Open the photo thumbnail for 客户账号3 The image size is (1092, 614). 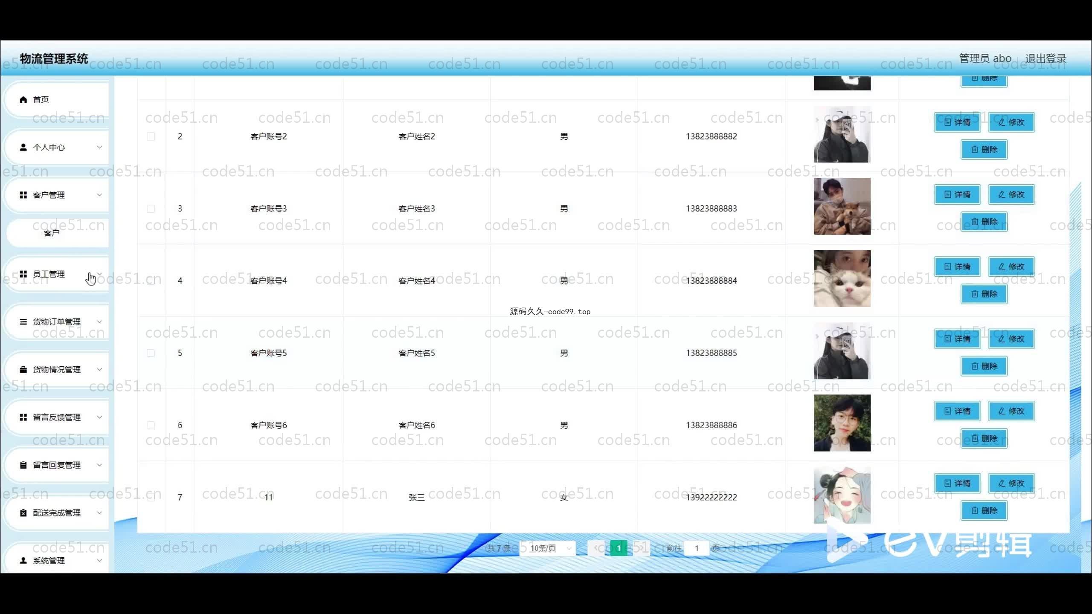point(842,206)
